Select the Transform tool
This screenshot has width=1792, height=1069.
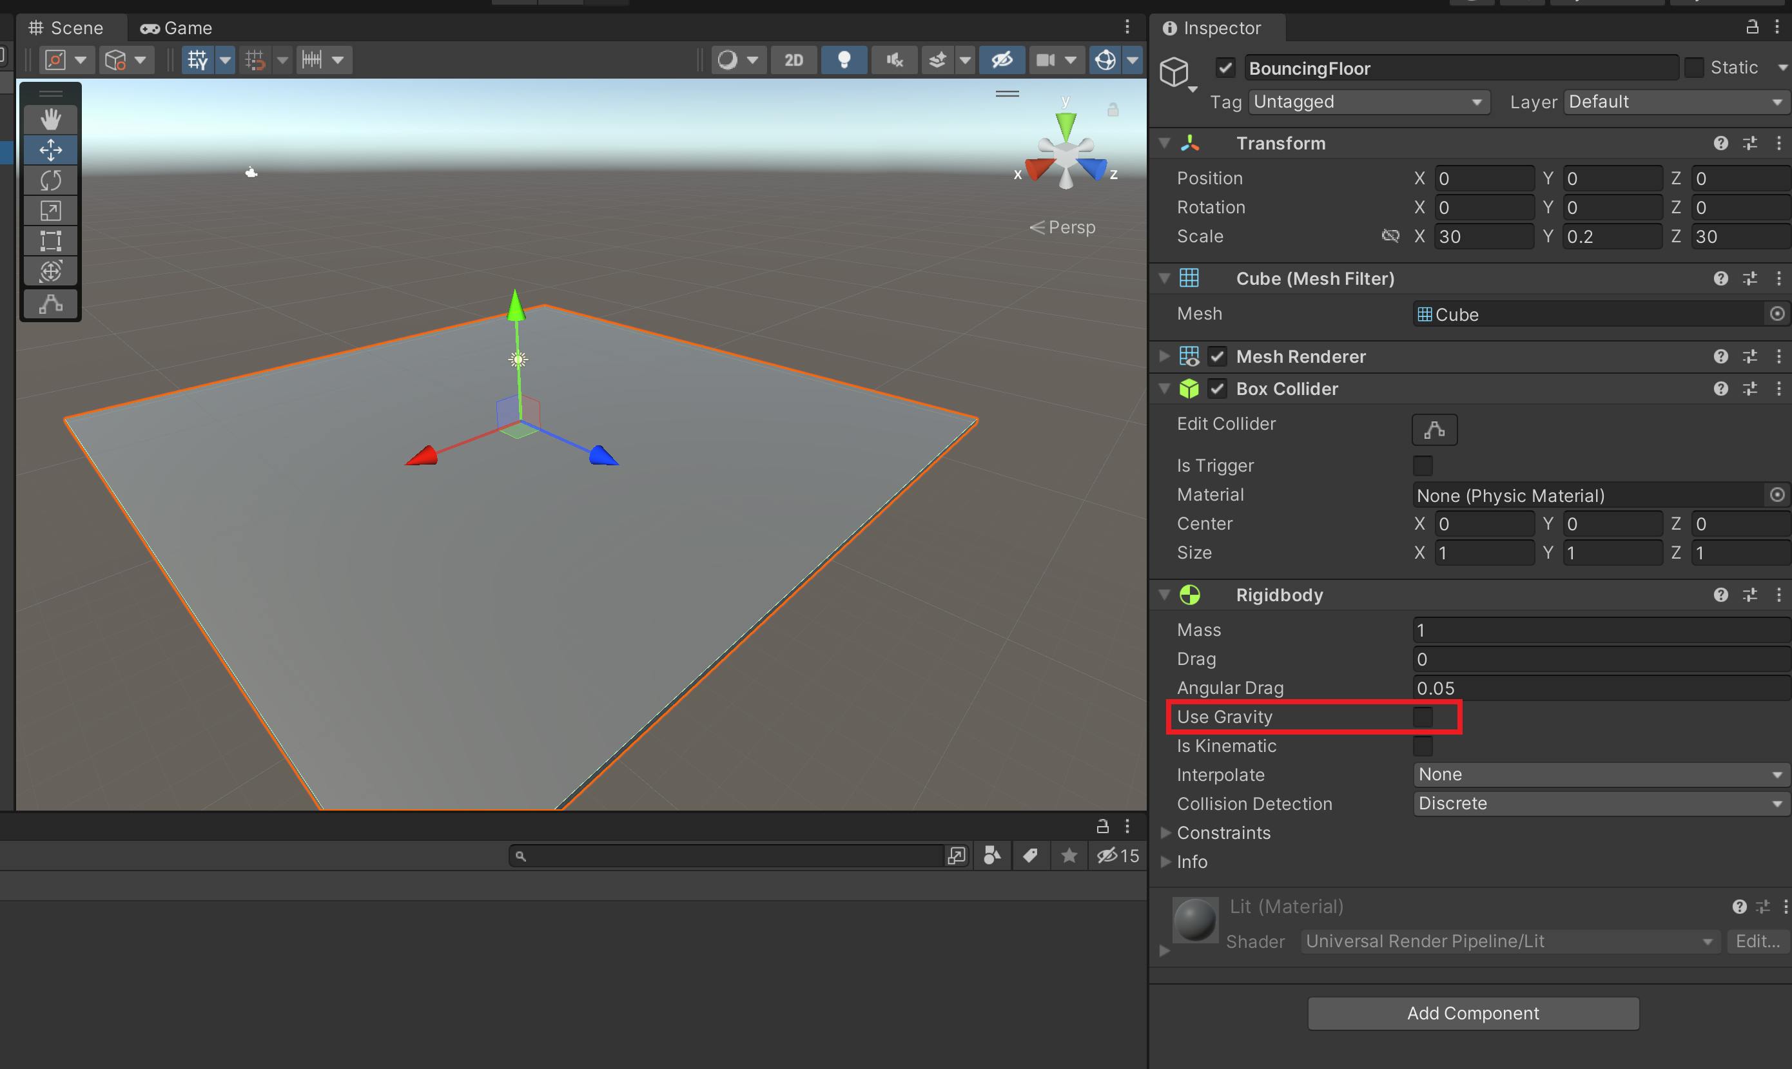tap(50, 271)
